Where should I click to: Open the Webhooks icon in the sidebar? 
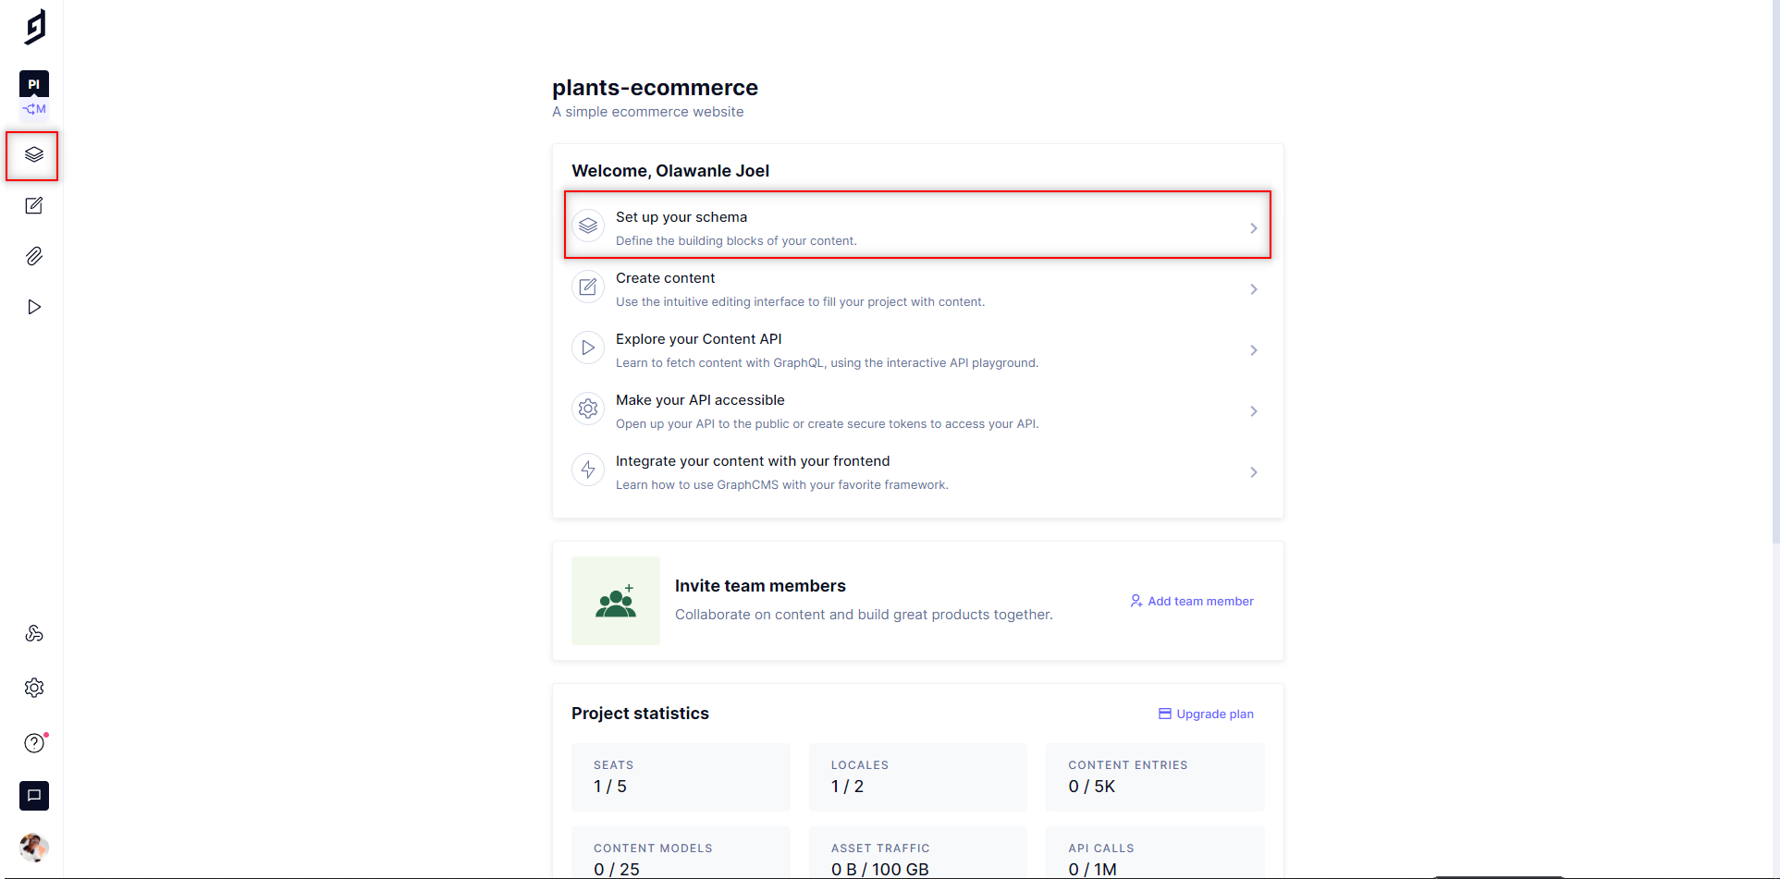pos(33,633)
